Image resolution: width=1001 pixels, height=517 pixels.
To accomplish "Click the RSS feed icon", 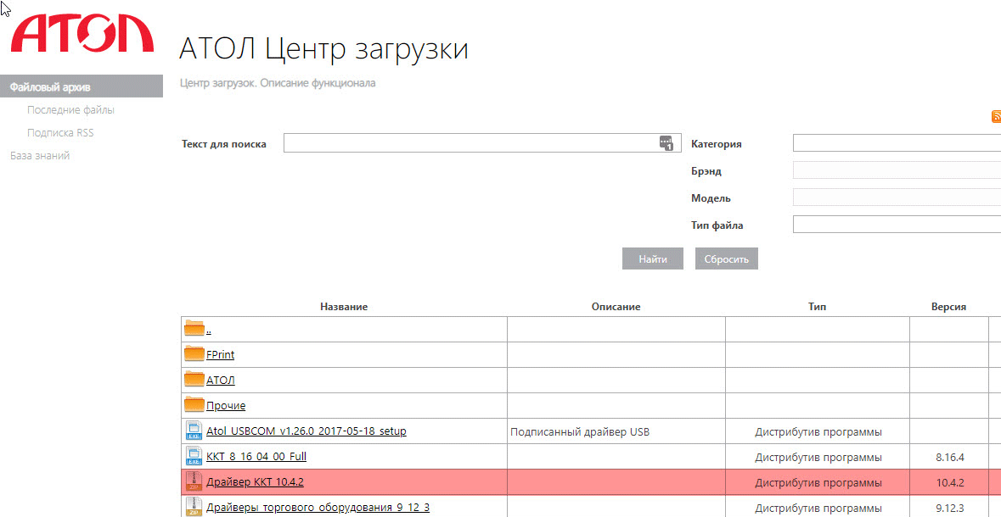I will point(996,117).
